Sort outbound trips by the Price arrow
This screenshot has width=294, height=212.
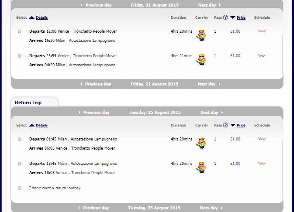(233, 17)
